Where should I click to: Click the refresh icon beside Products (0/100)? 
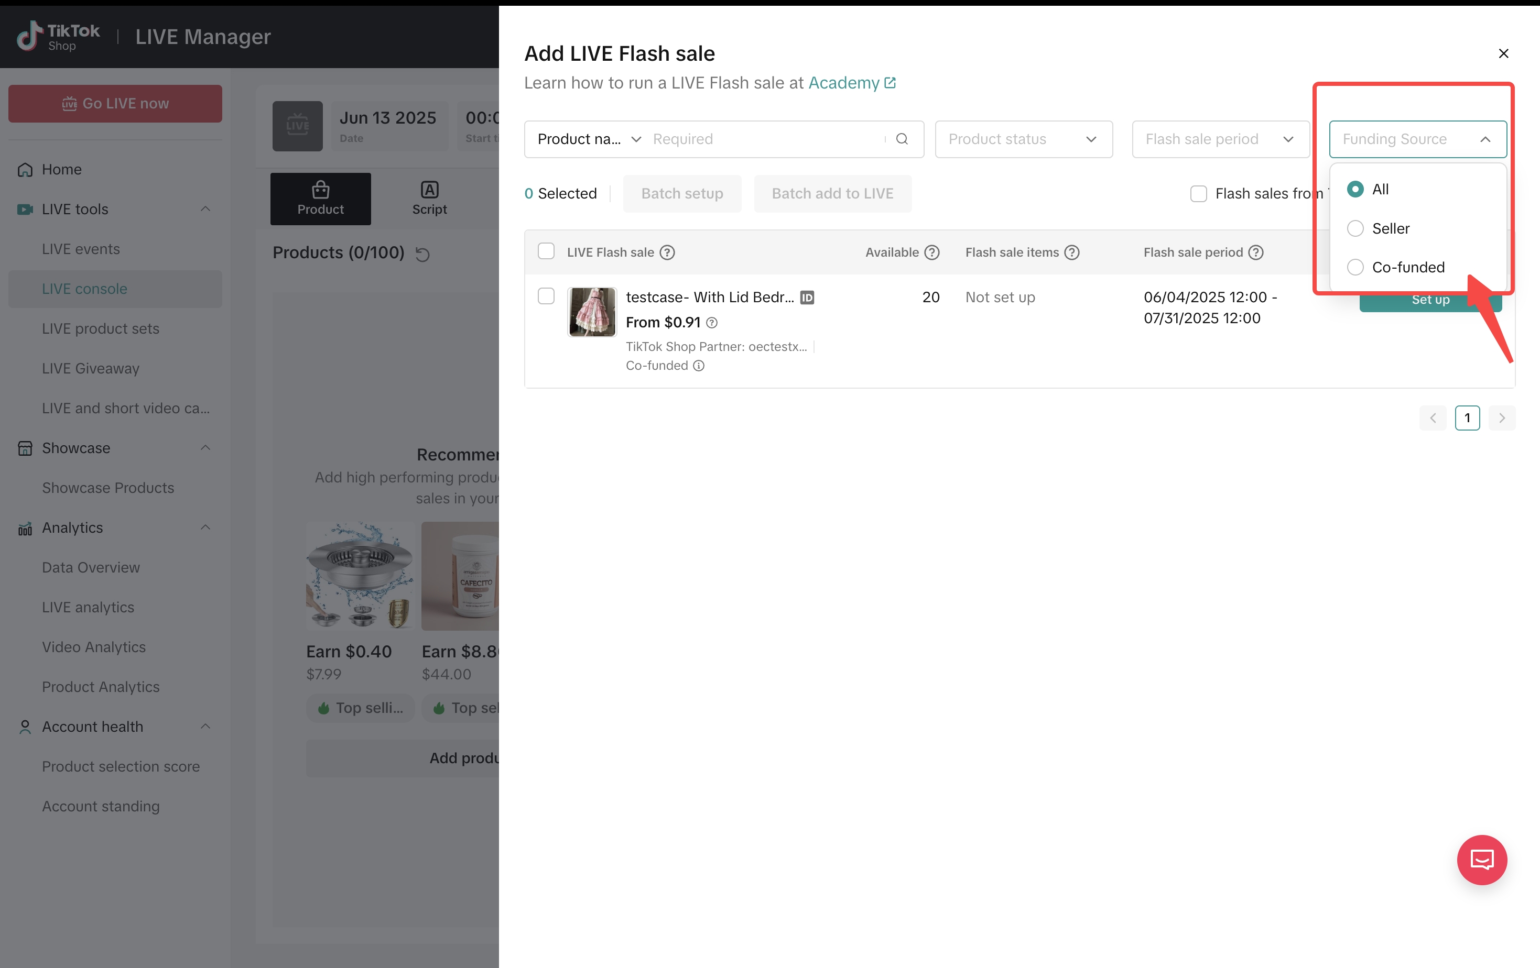pyautogui.click(x=422, y=254)
